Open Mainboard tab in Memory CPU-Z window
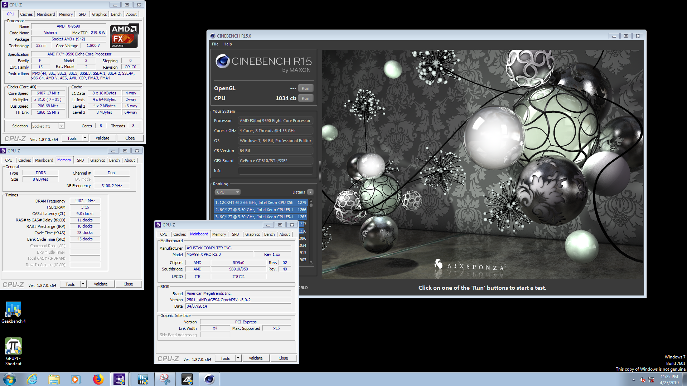Image resolution: width=687 pixels, height=386 pixels. [x=44, y=160]
